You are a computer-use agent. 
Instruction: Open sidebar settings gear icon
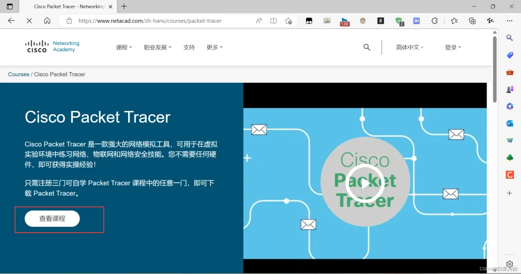point(510,264)
